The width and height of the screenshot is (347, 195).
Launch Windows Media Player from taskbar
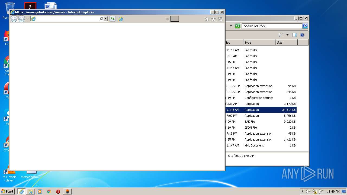click(40, 191)
